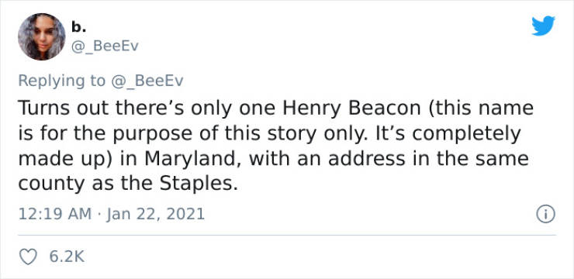The image size is (574, 279).
Task: Open the @_BeeEv handle under the name
Action: (x=105, y=46)
